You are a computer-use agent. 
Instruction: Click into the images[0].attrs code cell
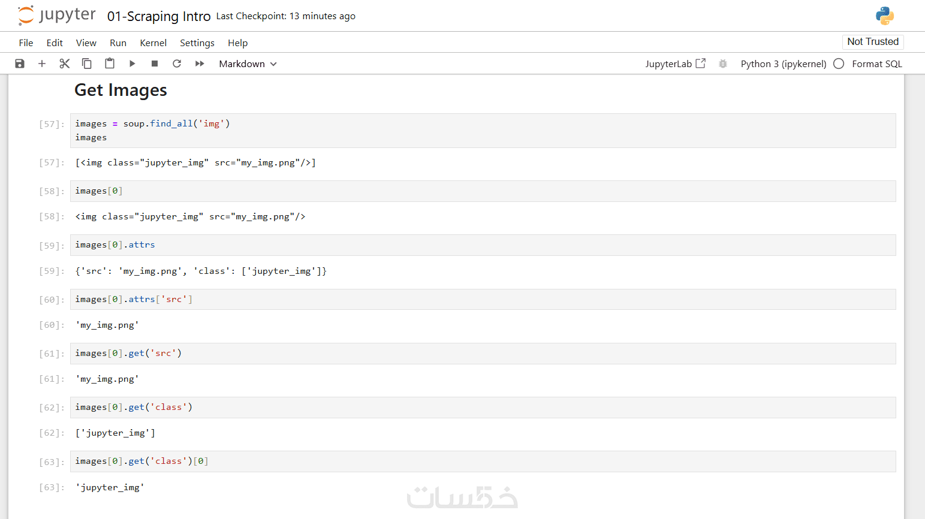pos(480,245)
